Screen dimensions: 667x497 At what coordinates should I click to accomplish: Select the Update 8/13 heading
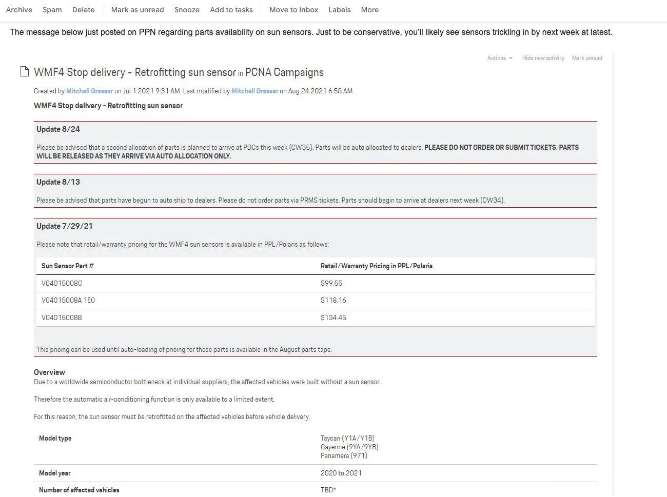coord(58,182)
